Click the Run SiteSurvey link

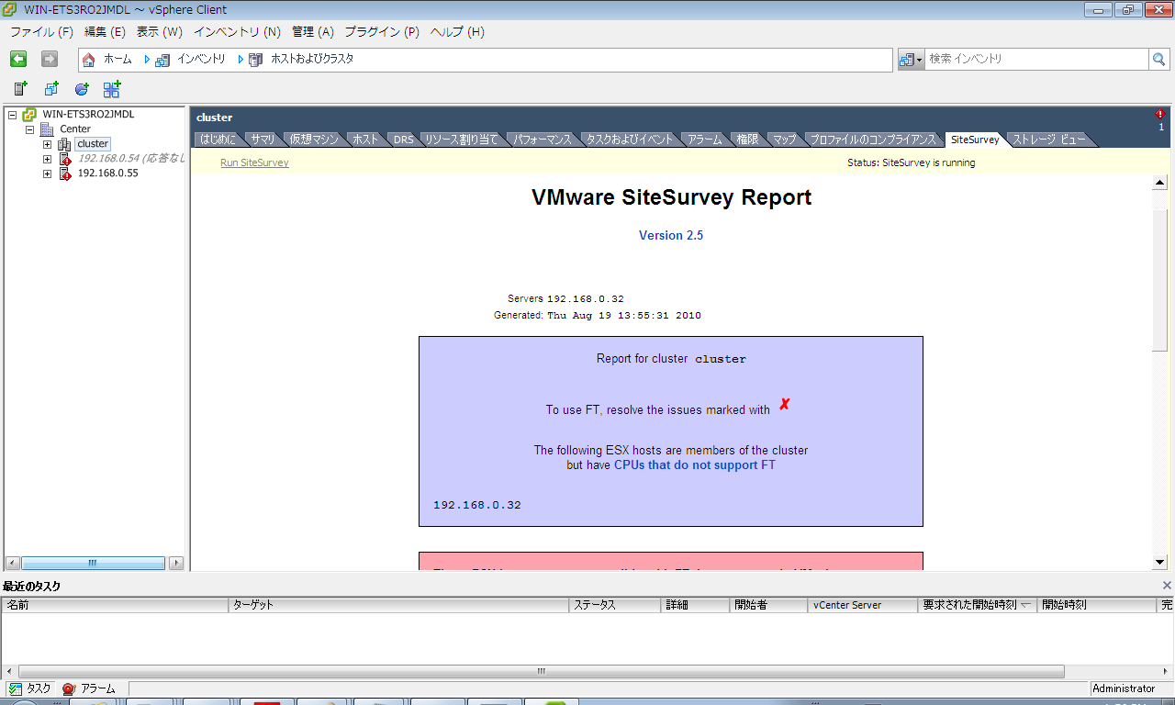(254, 162)
